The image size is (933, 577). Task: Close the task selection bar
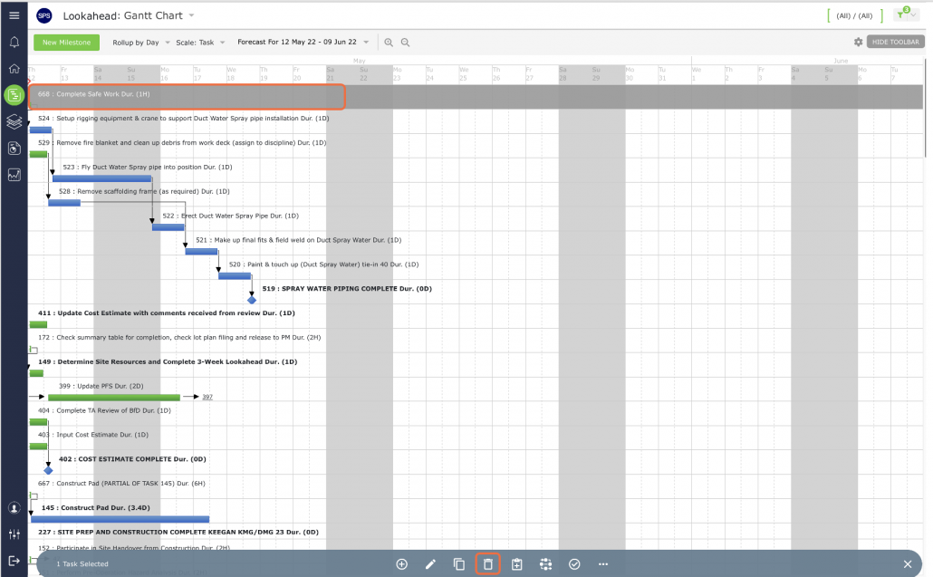(x=908, y=564)
